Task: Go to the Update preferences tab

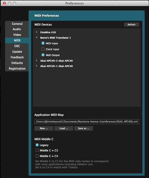Action: click(x=17, y=52)
